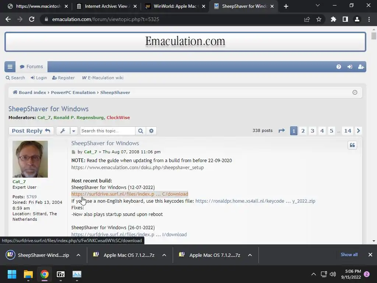Open the Emaculation.com site banner
The height and width of the screenshot is (283, 377).
point(185,42)
